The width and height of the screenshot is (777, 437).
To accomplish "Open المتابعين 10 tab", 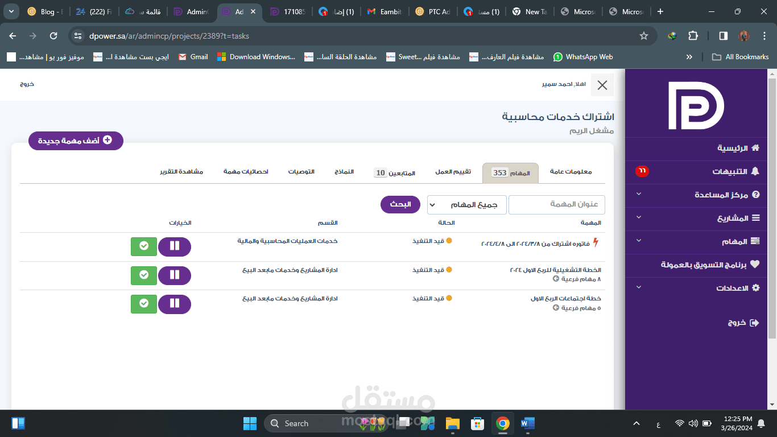I will pos(394,173).
